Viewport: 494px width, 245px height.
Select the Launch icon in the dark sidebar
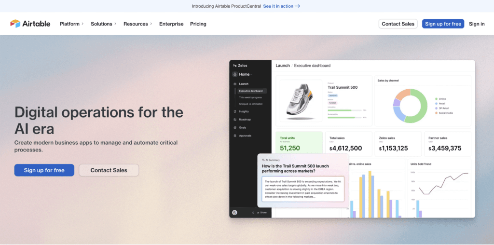[x=235, y=84]
